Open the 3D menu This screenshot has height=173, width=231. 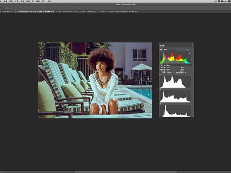[x=33, y=1]
